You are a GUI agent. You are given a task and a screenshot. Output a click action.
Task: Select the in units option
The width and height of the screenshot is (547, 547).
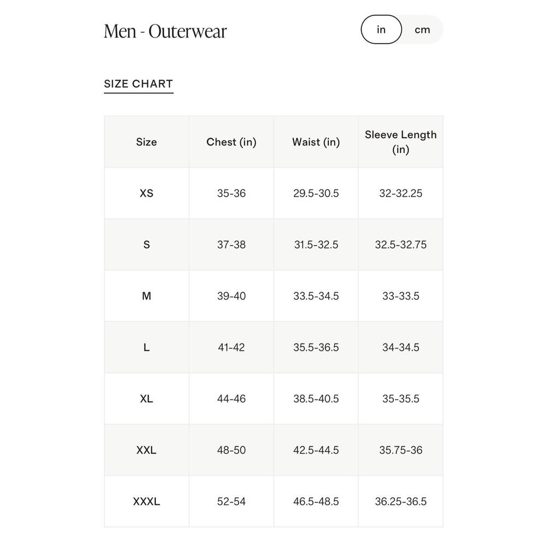click(x=381, y=30)
